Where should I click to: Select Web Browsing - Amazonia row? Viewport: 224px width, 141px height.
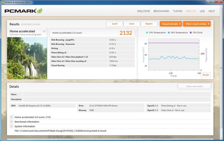click(x=92, y=44)
